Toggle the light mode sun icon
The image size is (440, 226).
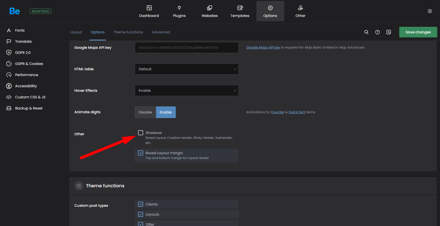point(430,11)
